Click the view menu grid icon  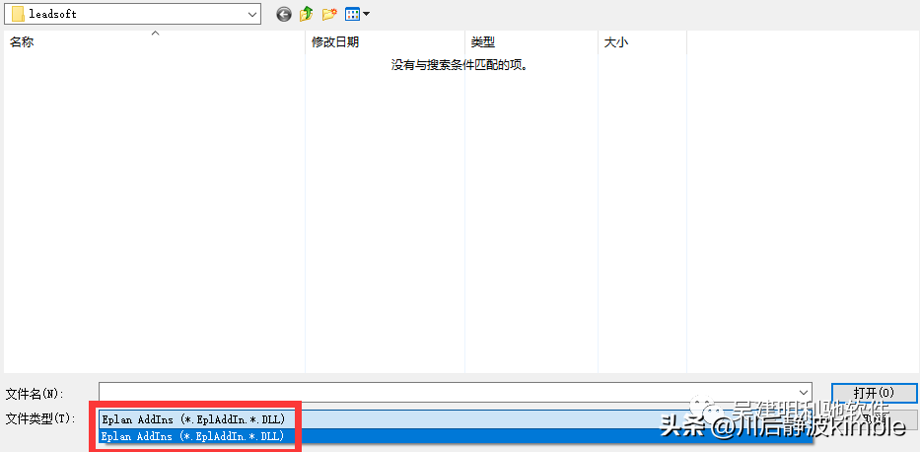[352, 14]
